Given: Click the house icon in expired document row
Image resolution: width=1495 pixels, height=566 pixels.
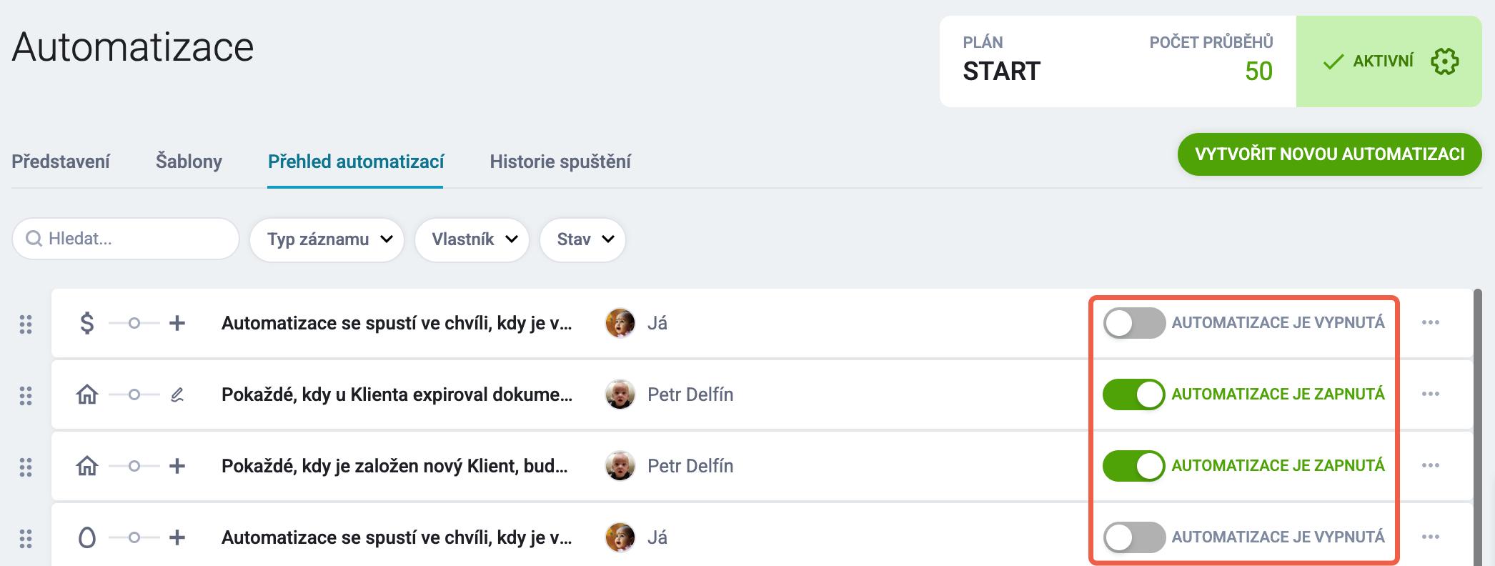Looking at the screenshot, I should click(86, 394).
